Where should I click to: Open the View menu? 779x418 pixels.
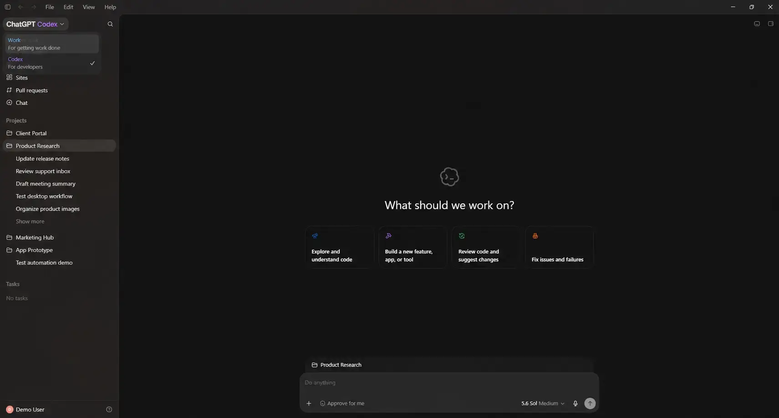[89, 7]
